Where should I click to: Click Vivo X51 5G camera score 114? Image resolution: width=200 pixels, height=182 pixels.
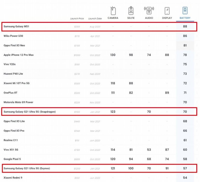click(113, 150)
